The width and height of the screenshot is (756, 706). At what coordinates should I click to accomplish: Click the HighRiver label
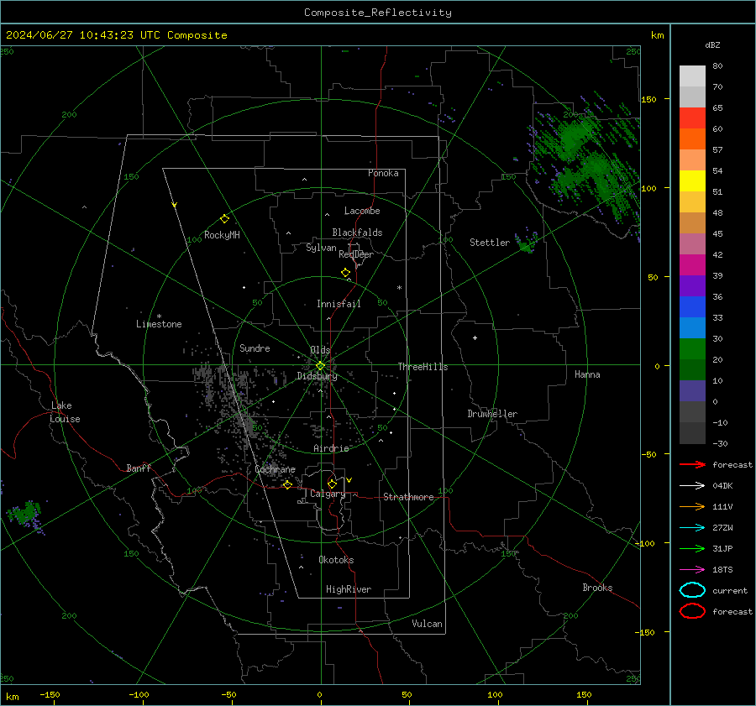click(x=349, y=589)
